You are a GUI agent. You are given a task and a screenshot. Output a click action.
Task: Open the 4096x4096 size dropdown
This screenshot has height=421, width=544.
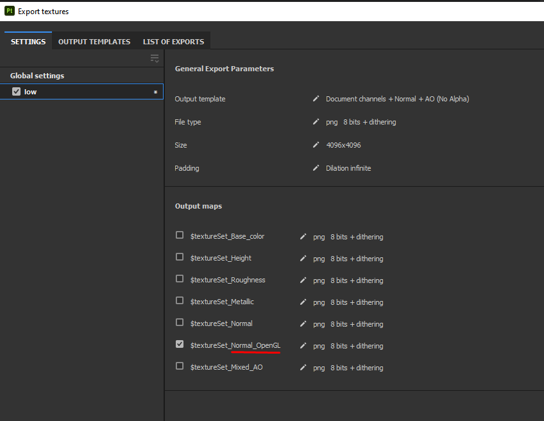pos(343,145)
